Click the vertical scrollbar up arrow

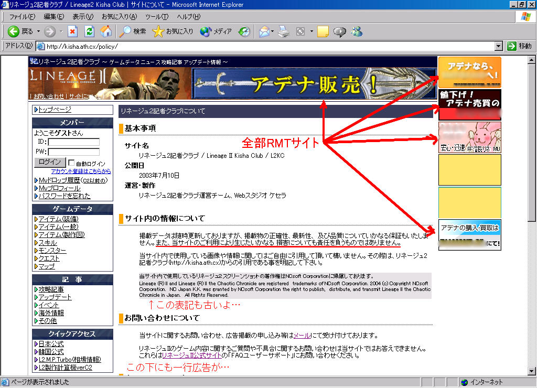click(x=531, y=60)
